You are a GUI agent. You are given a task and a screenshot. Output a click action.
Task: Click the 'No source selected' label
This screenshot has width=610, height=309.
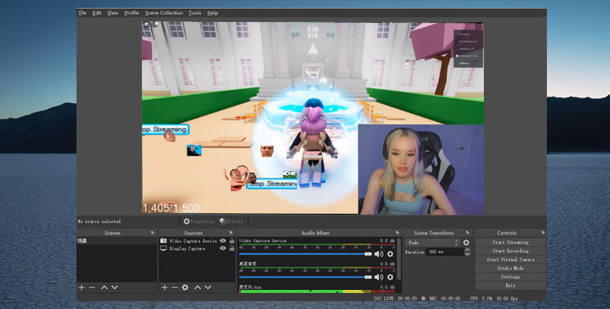click(x=99, y=221)
